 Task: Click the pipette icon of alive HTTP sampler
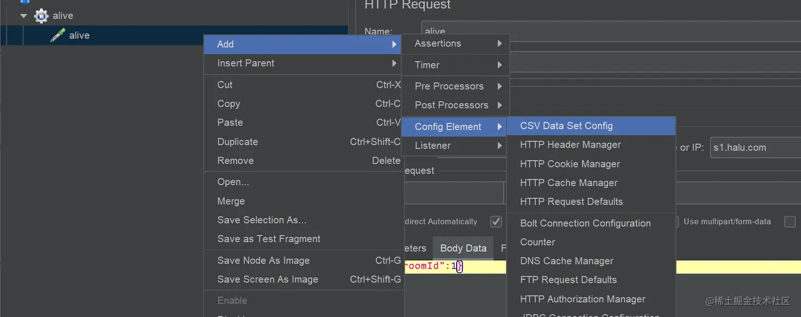coord(58,36)
